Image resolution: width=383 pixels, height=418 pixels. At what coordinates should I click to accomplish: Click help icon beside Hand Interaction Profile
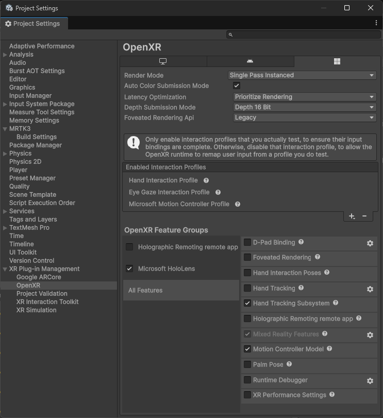[x=206, y=181]
